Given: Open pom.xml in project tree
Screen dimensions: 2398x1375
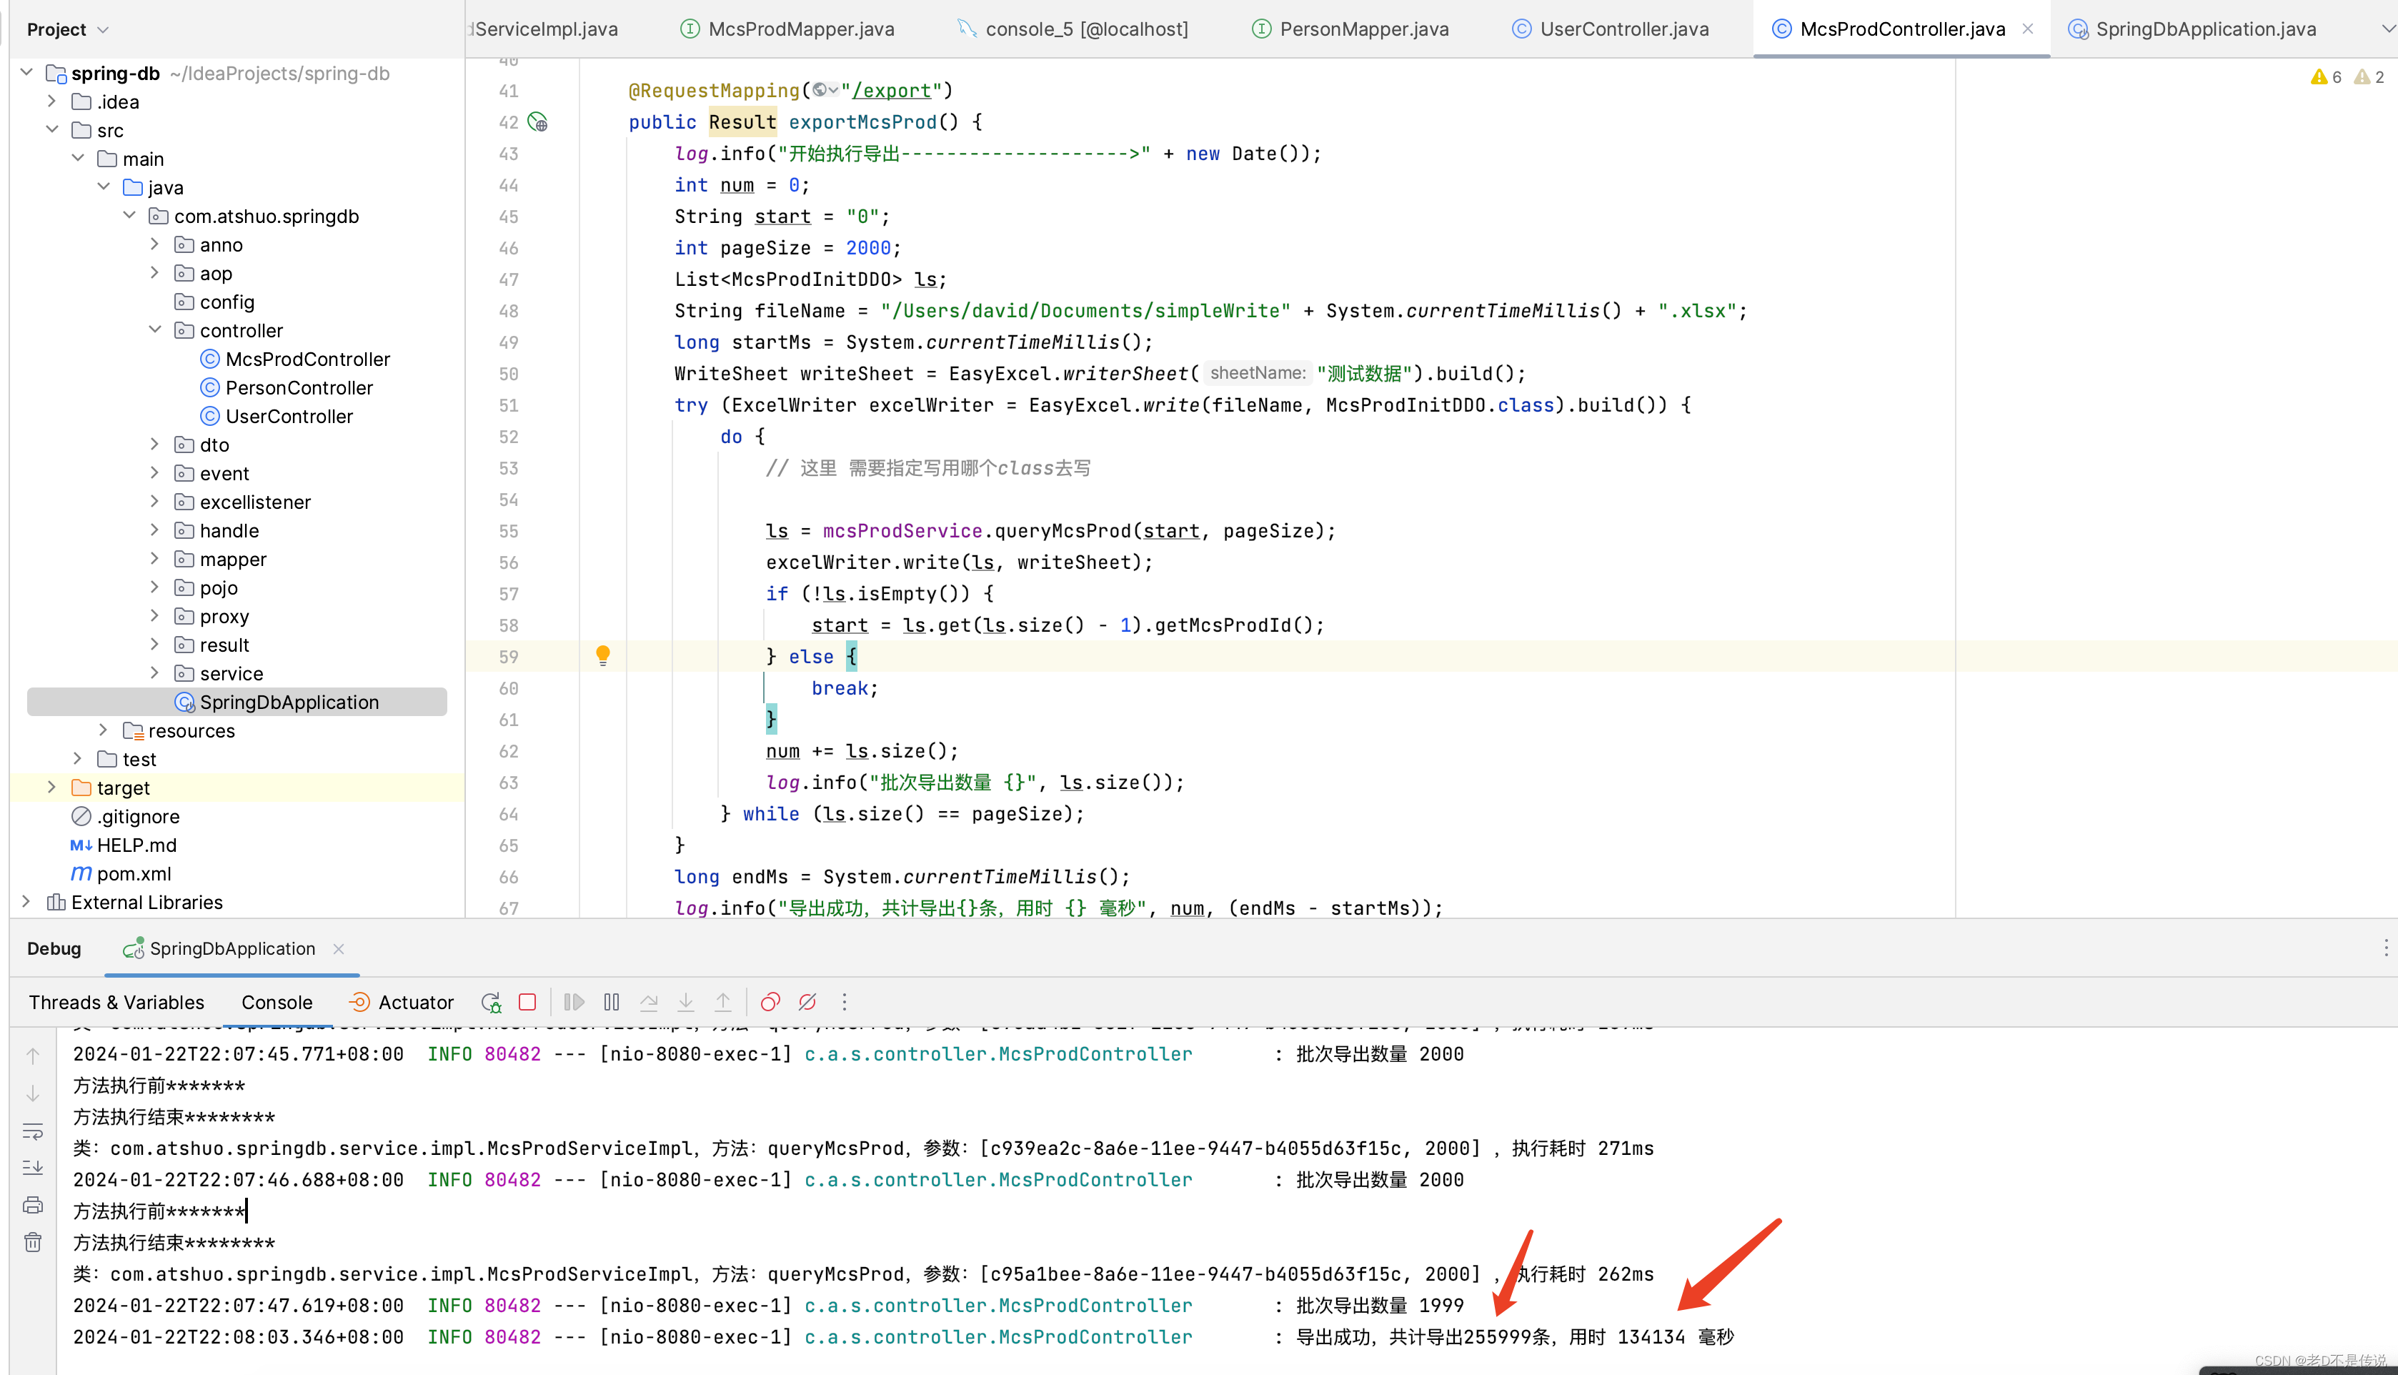Looking at the screenshot, I should (133, 873).
